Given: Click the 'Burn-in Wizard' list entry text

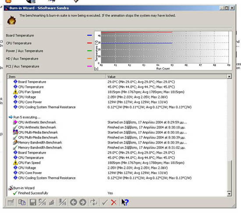Looking at the screenshot, I should pos(24,188).
